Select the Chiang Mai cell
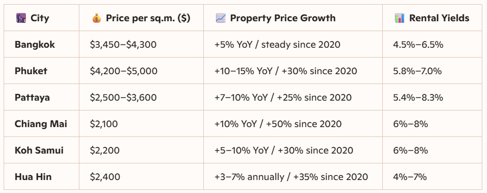487x193 pixels. [40, 124]
